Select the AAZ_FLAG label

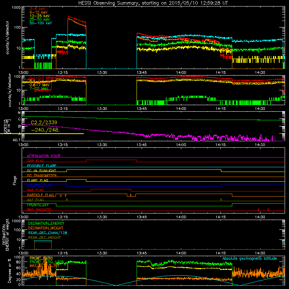35,200
